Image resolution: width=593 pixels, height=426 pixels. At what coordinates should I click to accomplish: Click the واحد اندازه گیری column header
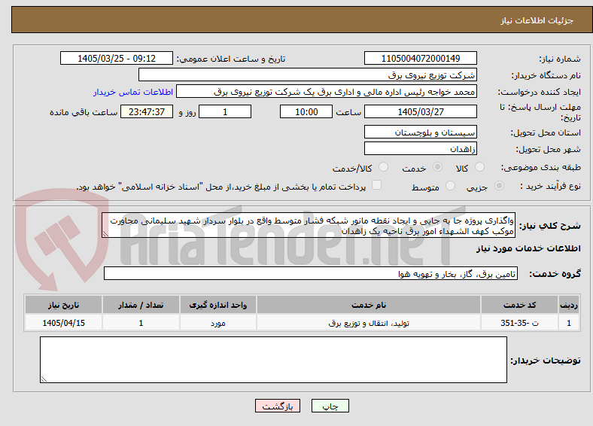click(217, 305)
